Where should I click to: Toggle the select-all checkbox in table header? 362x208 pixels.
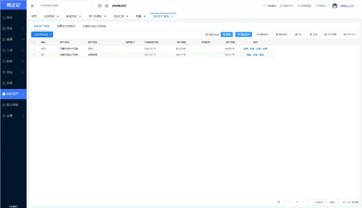click(x=34, y=42)
